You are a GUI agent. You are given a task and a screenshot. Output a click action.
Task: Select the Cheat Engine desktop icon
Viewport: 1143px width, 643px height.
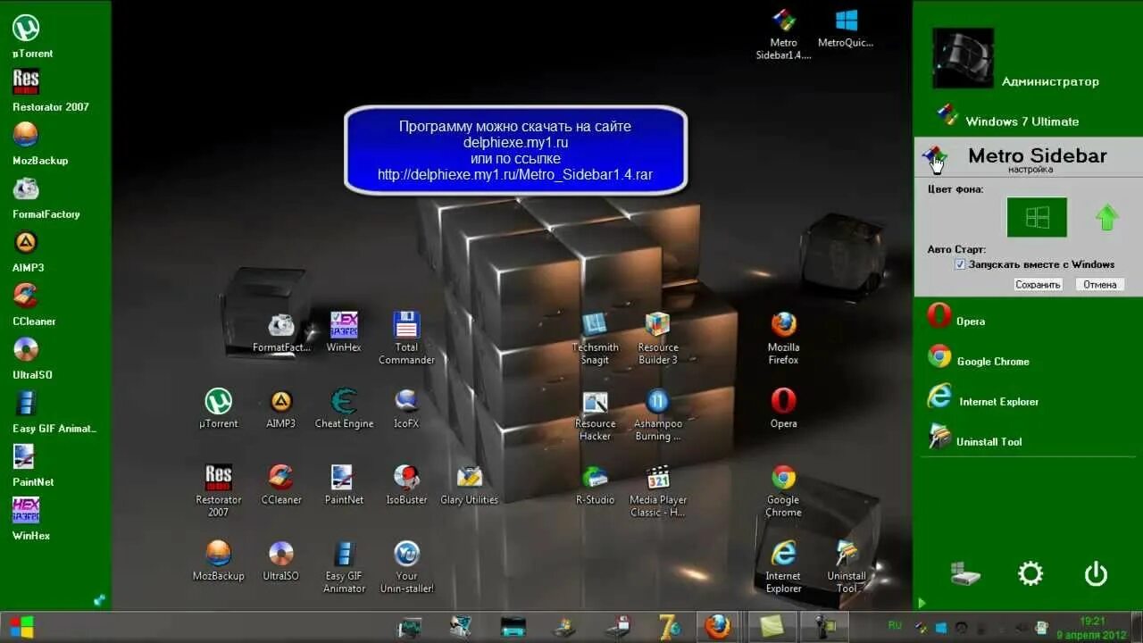[344, 408]
